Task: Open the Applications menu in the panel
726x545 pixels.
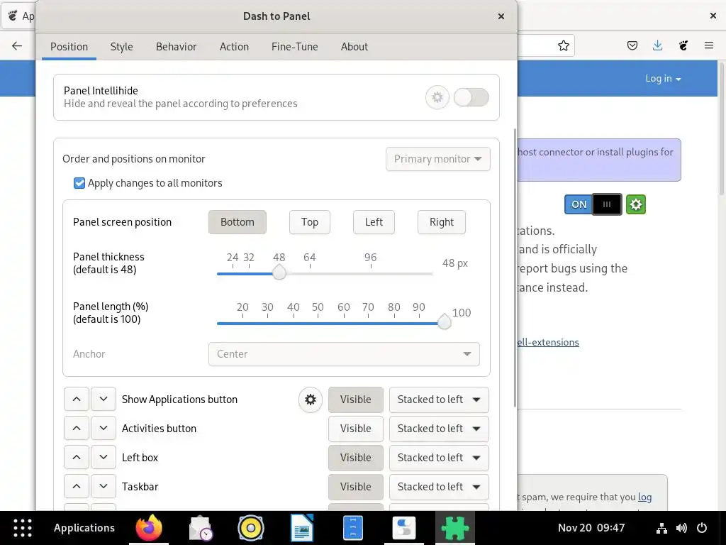Action: point(84,528)
